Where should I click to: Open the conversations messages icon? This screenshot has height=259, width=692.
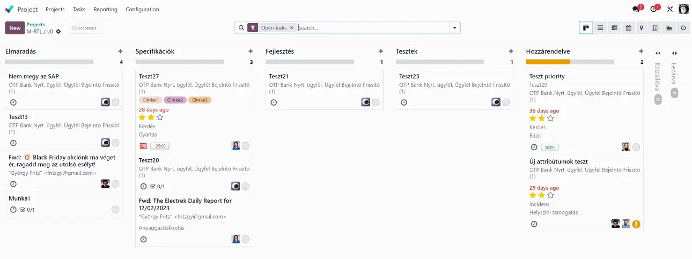(636, 9)
